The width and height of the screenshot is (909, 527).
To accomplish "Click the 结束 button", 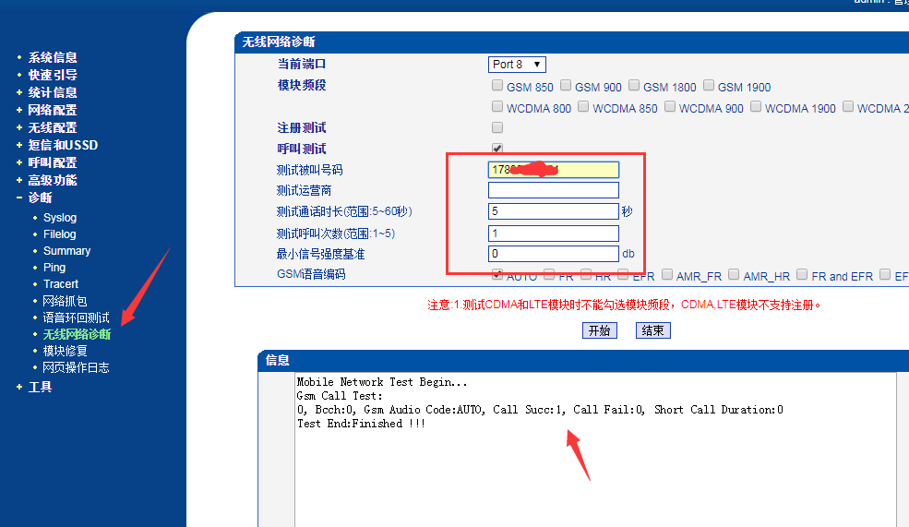I will [x=652, y=330].
